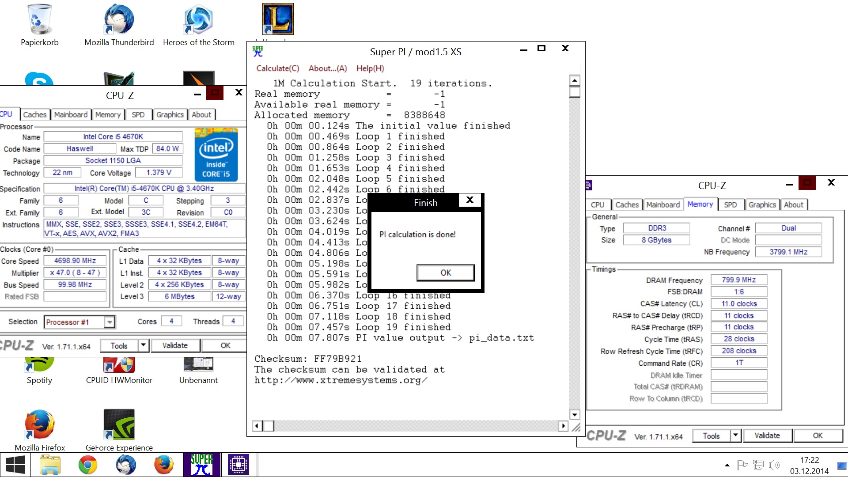This screenshot has height=477, width=848.
Task: Click the Intel Core i5 4670K name field
Action: pyautogui.click(x=113, y=137)
